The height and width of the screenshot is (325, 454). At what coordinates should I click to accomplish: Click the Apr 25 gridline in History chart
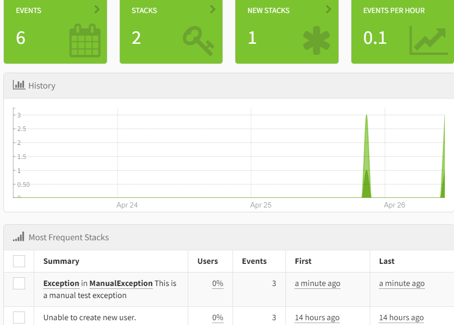251,154
